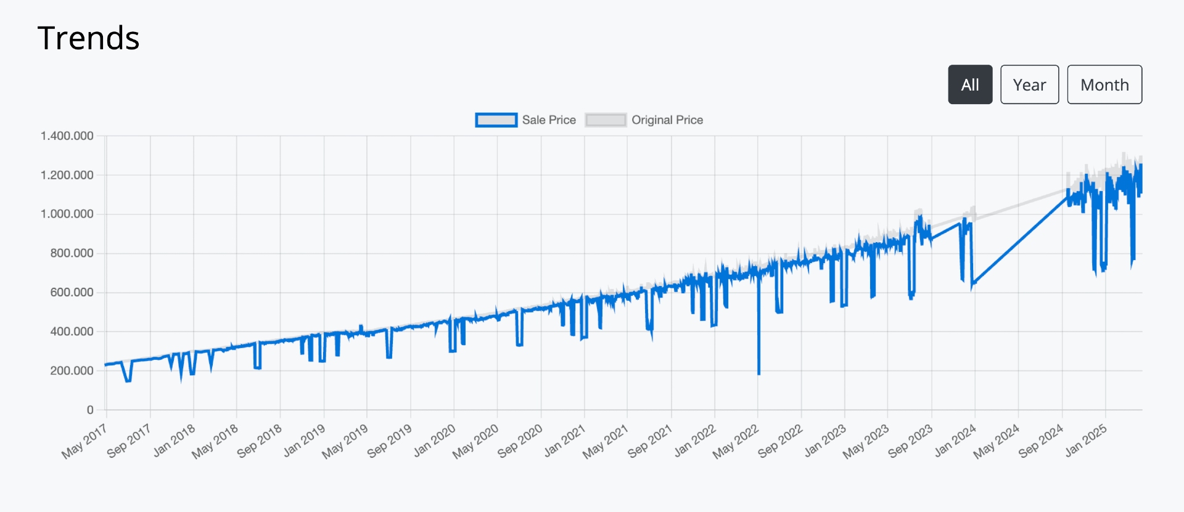Click the Jan 2019 x-axis label
Viewport: 1184px width, 512px height.
coord(304,440)
